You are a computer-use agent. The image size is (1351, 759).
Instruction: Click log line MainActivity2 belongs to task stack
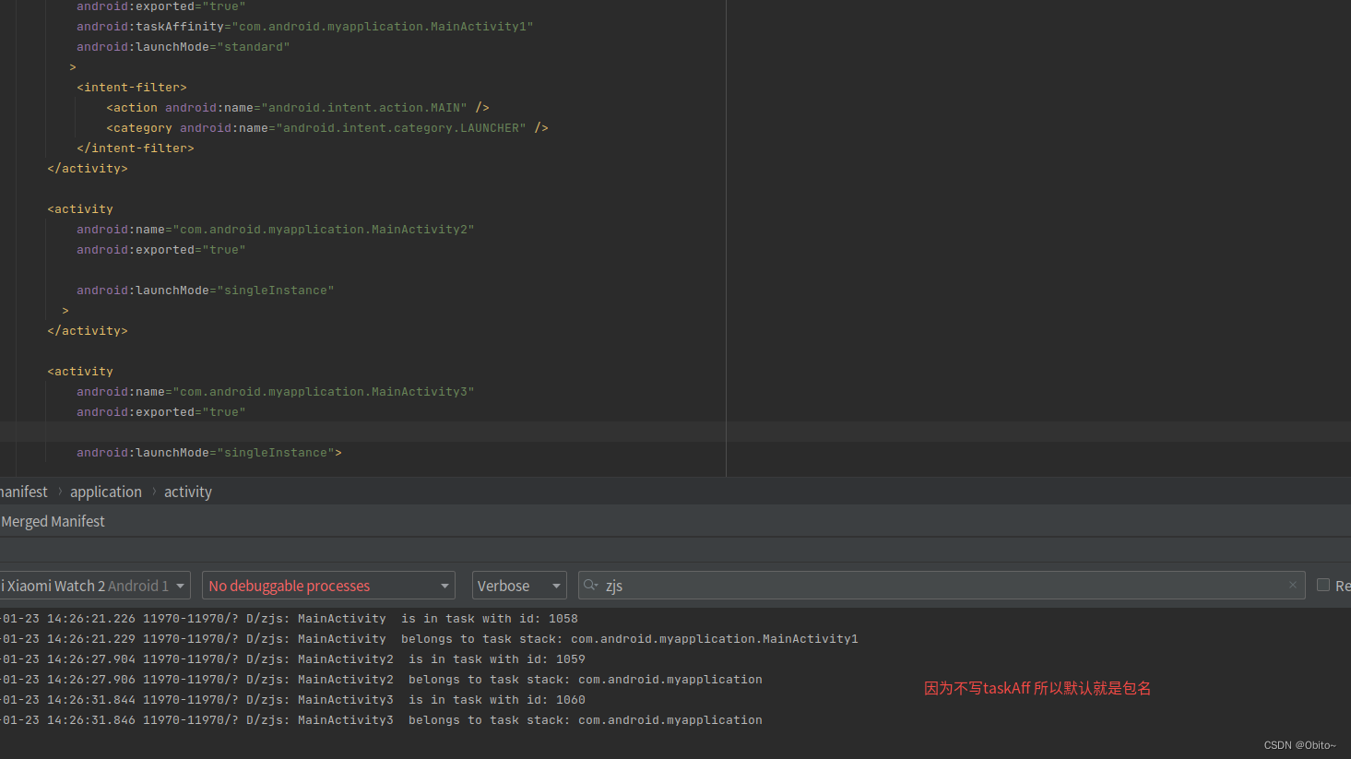(x=382, y=680)
